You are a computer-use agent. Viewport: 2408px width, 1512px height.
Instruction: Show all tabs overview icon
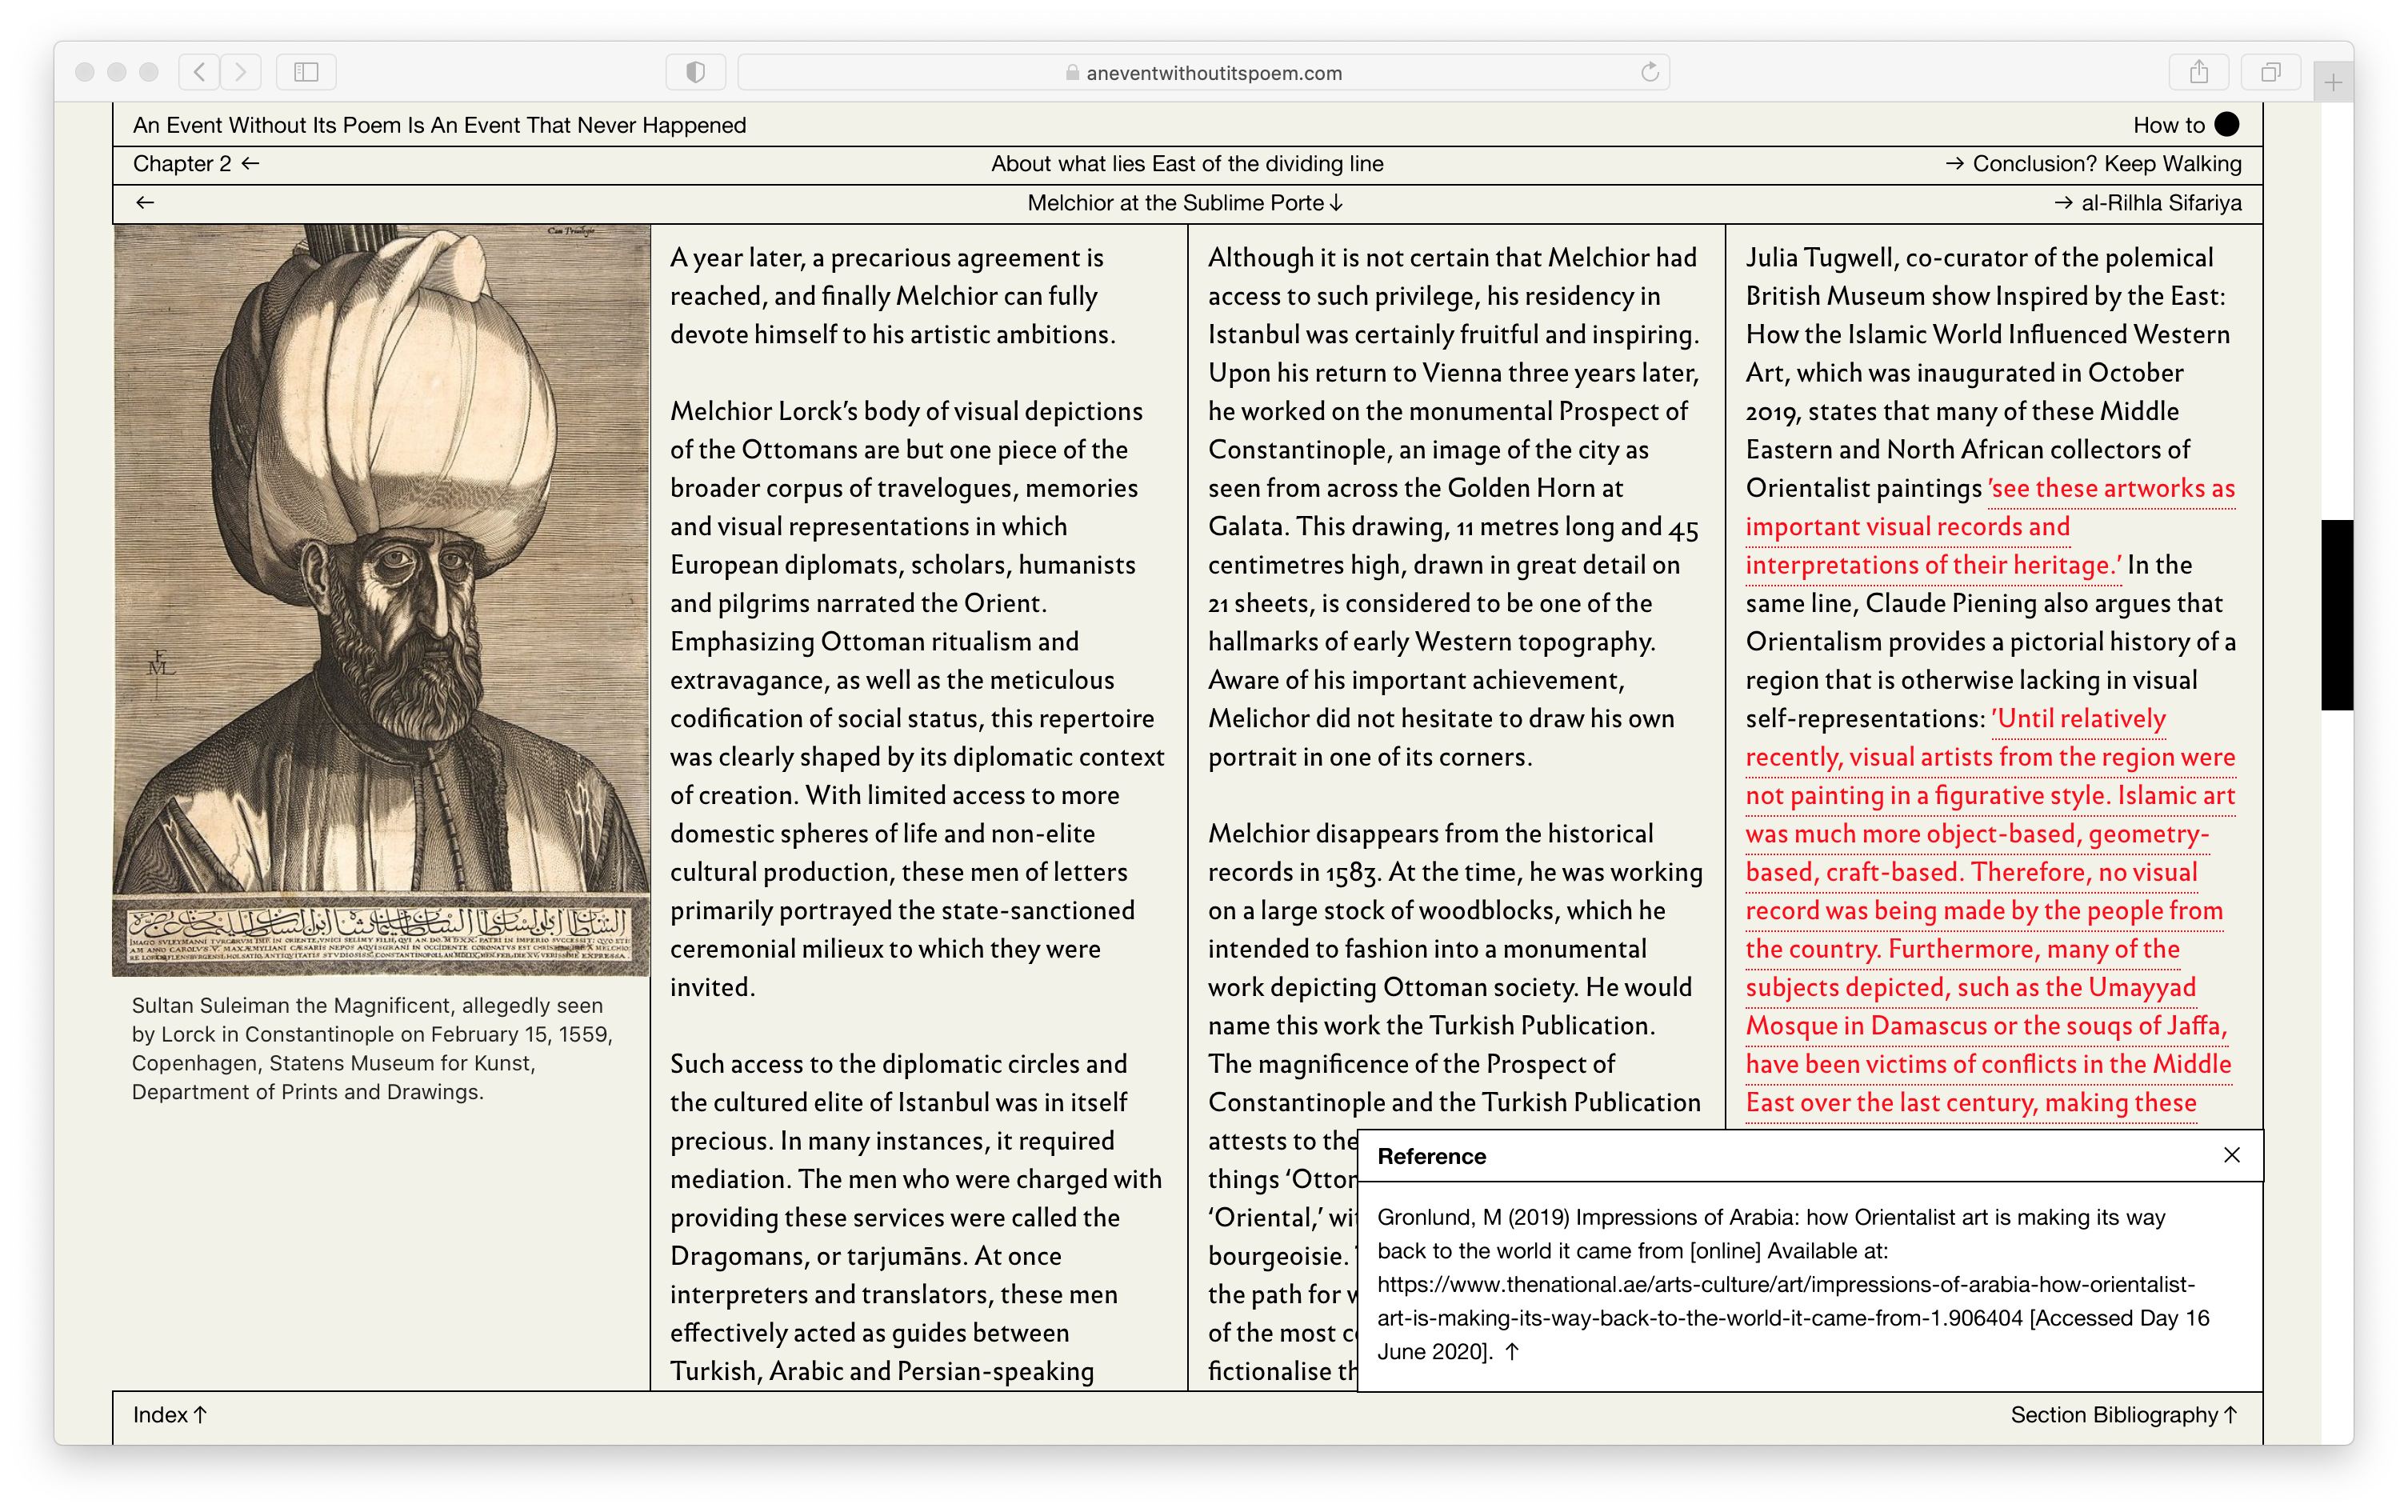(2271, 72)
